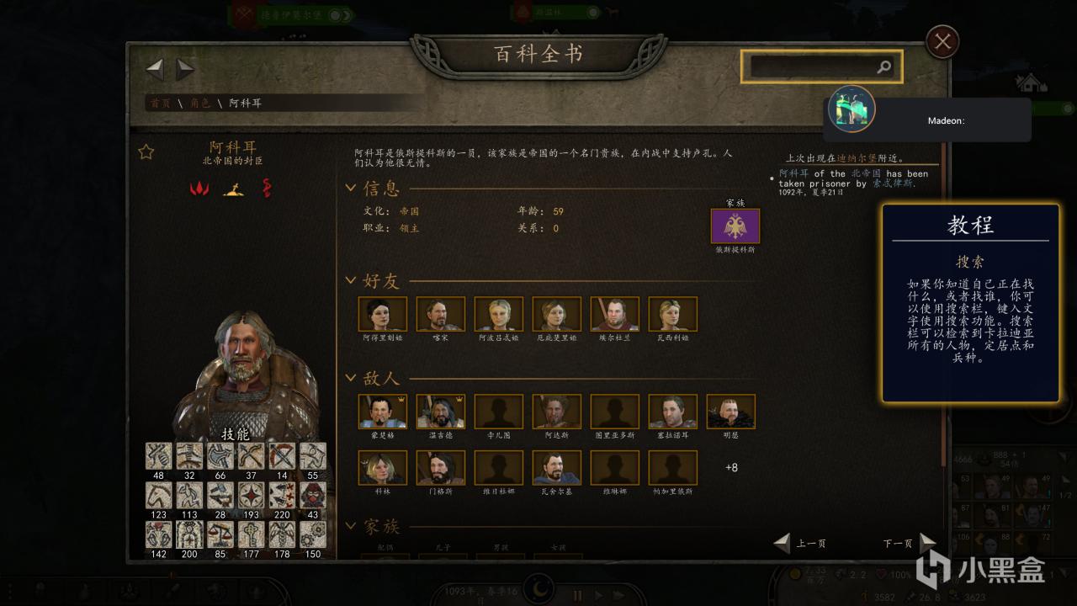Select the 193-level skill icon
The width and height of the screenshot is (1077, 606).
pos(251,495)
